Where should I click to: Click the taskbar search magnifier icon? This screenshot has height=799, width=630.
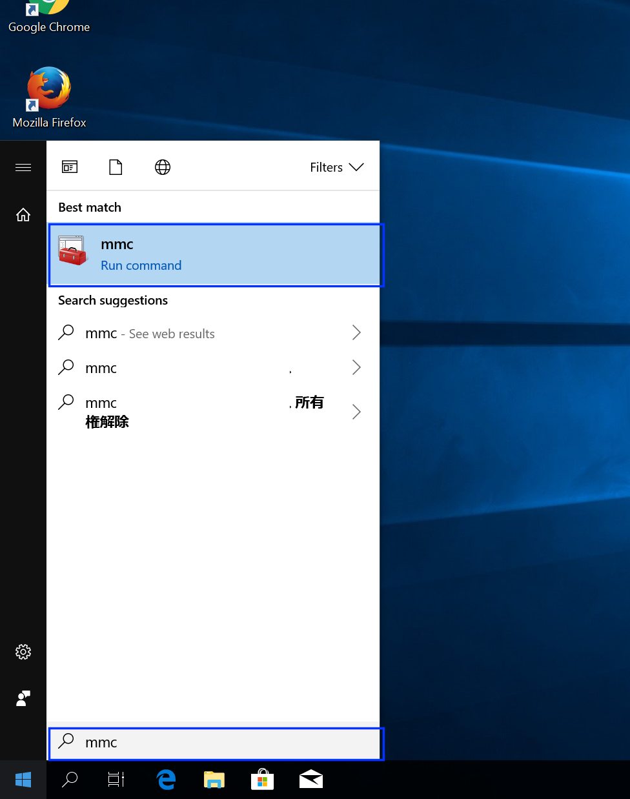click(x=70, y=780)
